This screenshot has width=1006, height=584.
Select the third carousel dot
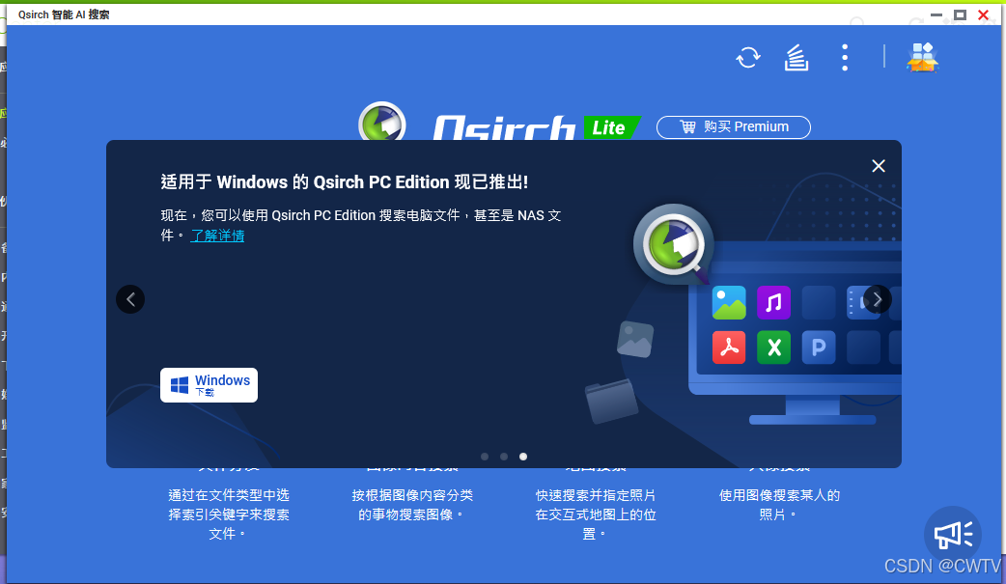point(523,457)
